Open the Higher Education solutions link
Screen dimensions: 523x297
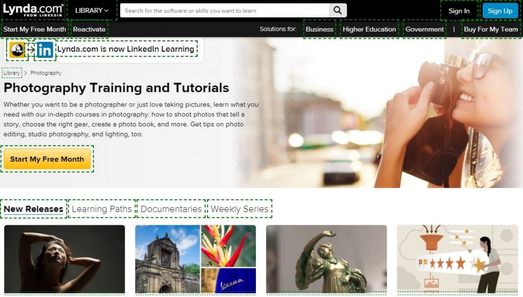click(369, 29)
